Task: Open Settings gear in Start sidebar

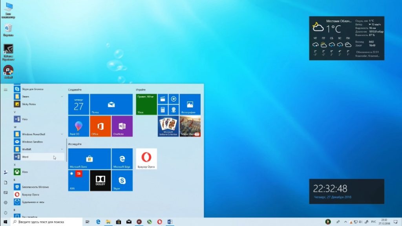Action: click(x=5, y=202)
